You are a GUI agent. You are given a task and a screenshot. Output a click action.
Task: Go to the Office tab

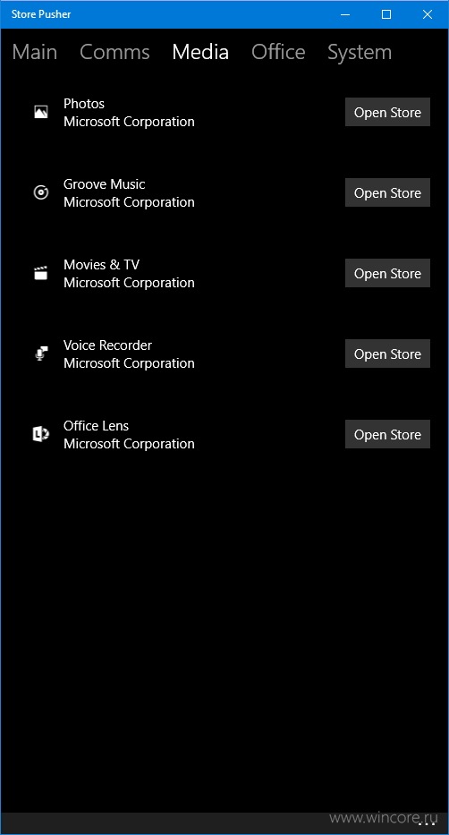click(x=278, y=52)
